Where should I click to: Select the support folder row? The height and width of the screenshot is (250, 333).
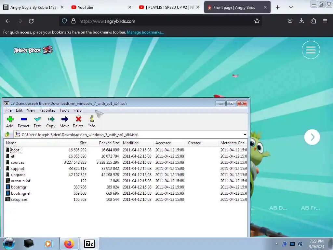click(x=125, y=169)
